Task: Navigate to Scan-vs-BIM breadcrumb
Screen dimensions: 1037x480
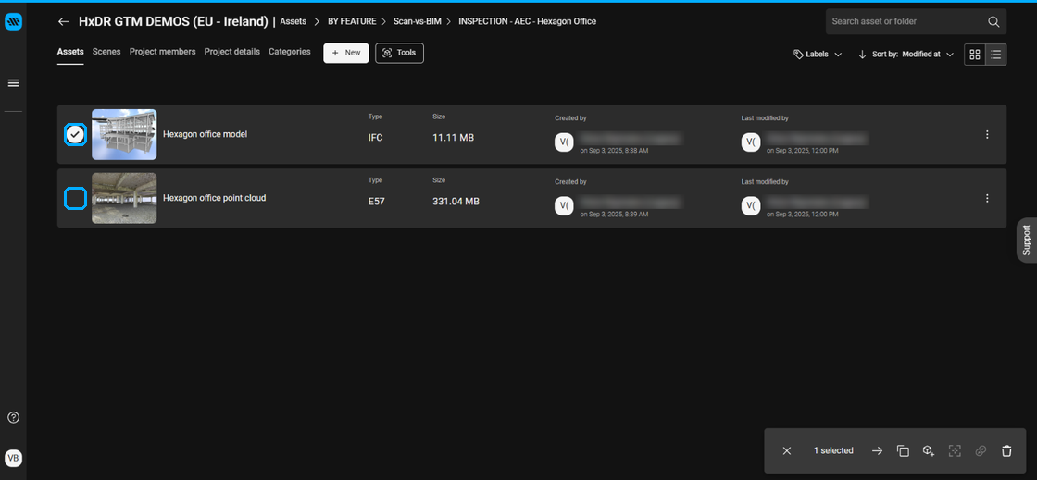Action: (x=417, y=22)
